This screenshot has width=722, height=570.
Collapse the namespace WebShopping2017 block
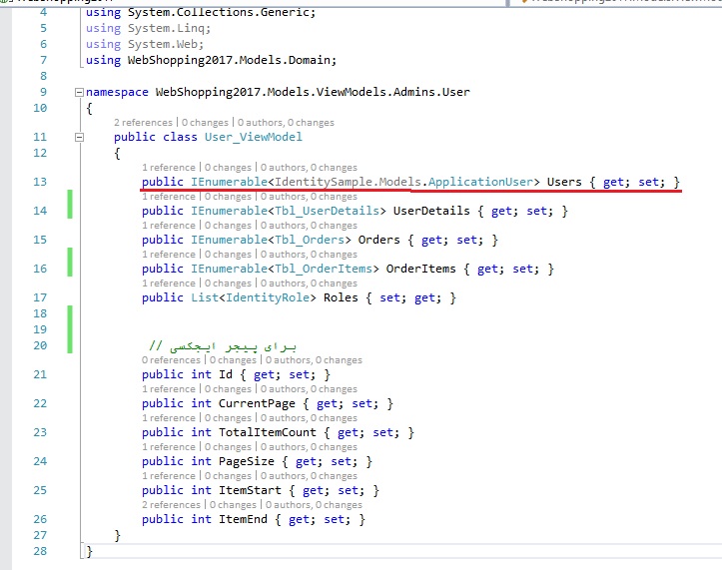coord(79,92)
